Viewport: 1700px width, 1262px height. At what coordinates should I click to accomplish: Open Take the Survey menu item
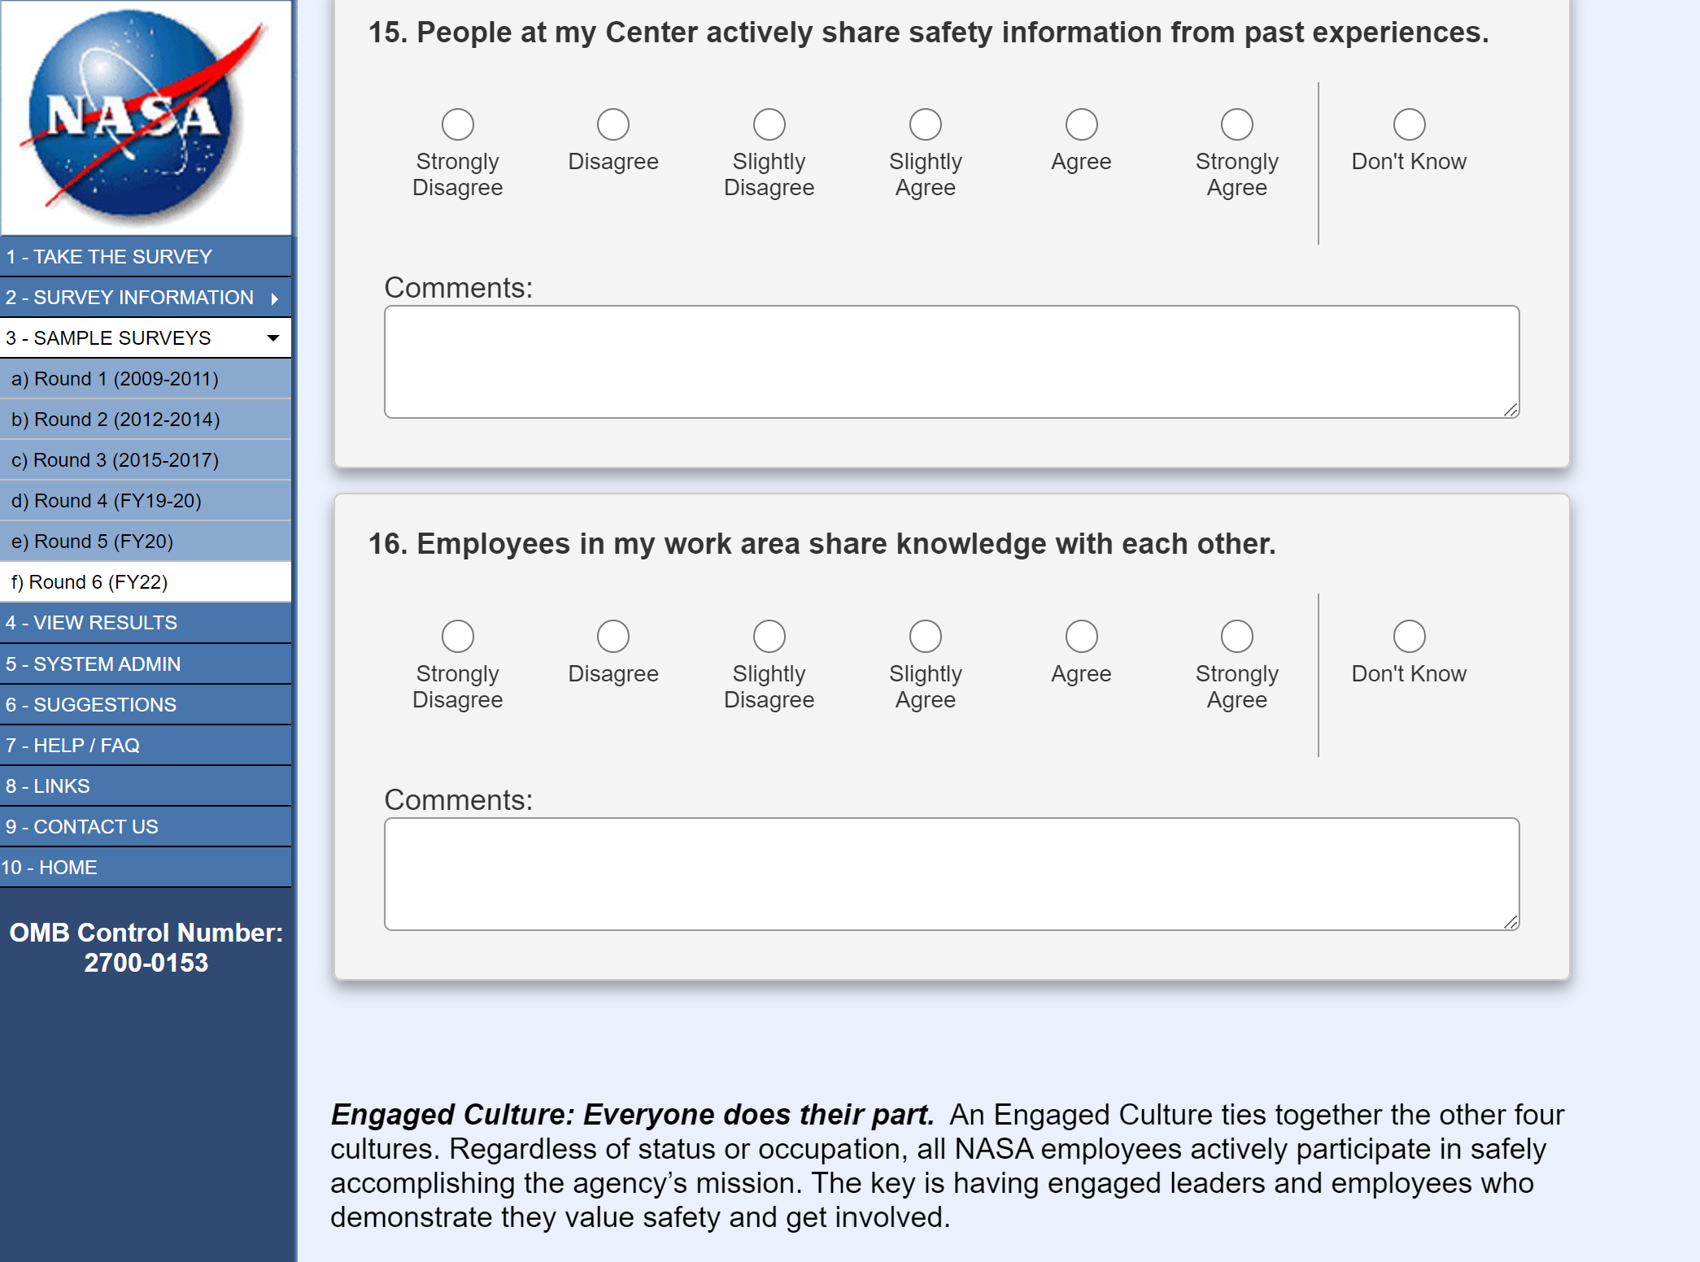(109, 257)
